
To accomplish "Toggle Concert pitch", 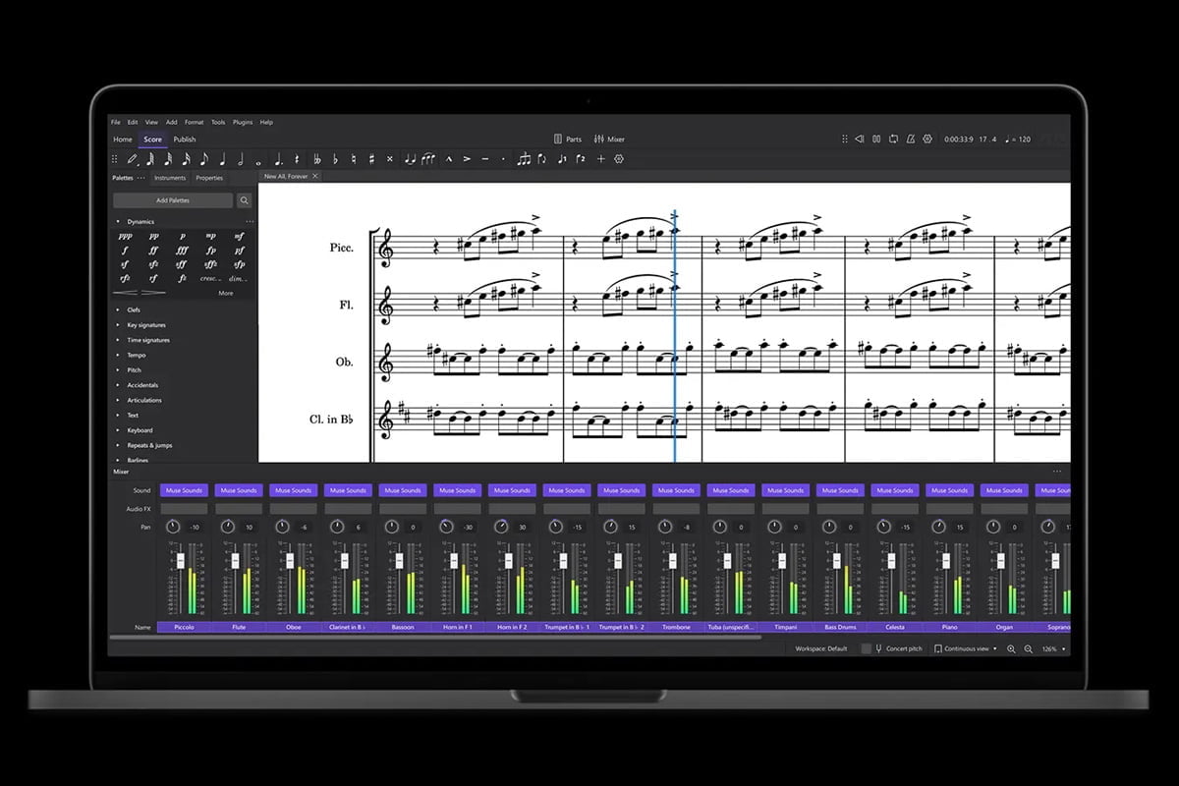I will [x=891, y=649].
